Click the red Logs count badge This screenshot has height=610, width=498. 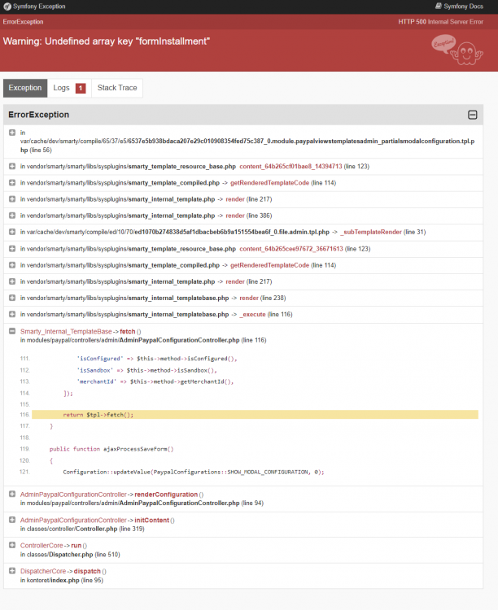81,89
